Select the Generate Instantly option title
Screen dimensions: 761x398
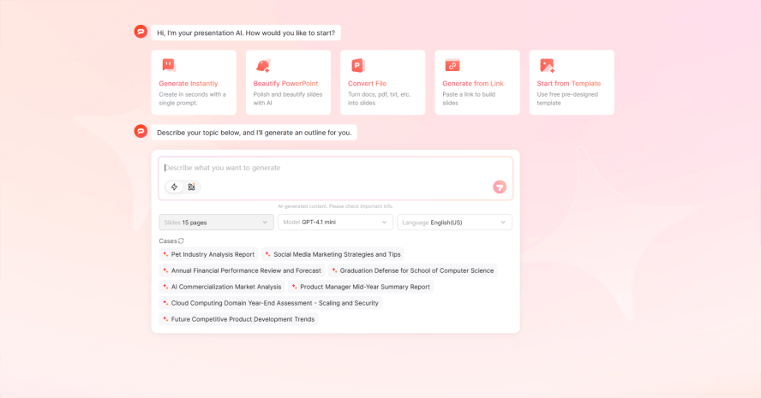pos(189,84)
